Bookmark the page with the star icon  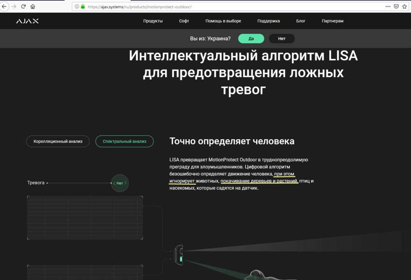404,7
